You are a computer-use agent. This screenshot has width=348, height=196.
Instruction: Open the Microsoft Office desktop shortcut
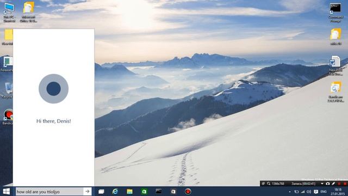click(29, 12)
